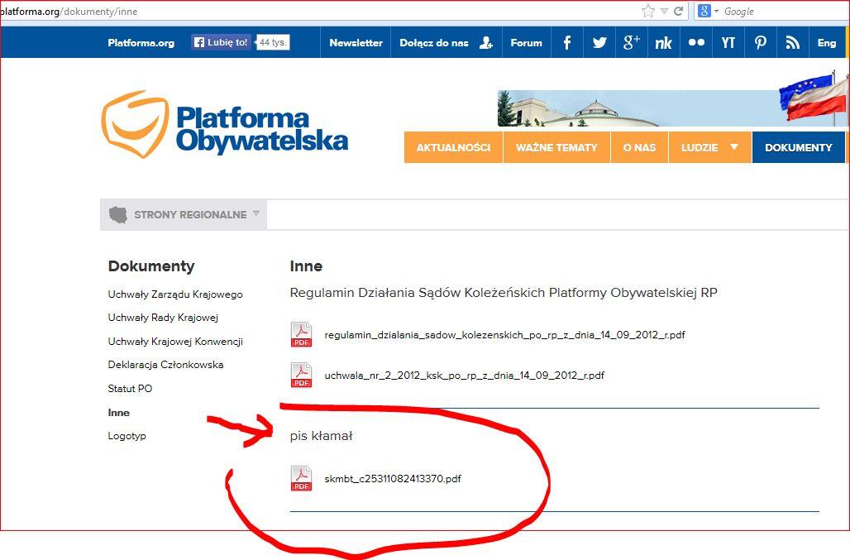The image size is (850, 560).
Task: Click the Facebook Lubię to! button
Action: pyautogui.click(x=221, y=42)
